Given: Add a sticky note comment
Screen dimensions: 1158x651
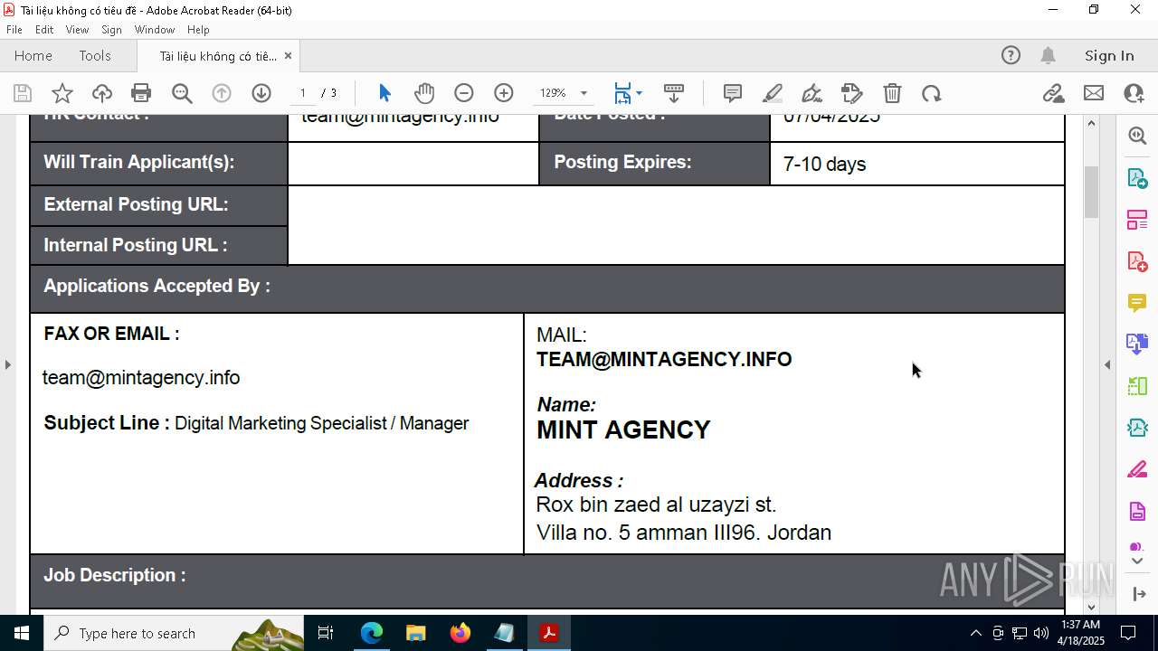Looking at the screenshot, I should point(733,93).
